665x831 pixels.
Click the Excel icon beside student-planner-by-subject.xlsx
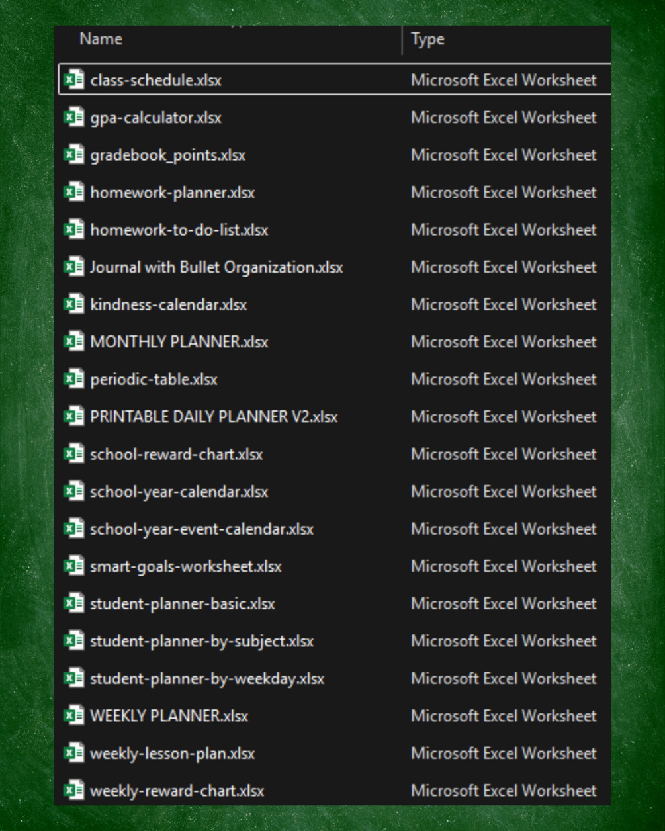(73, 641)
